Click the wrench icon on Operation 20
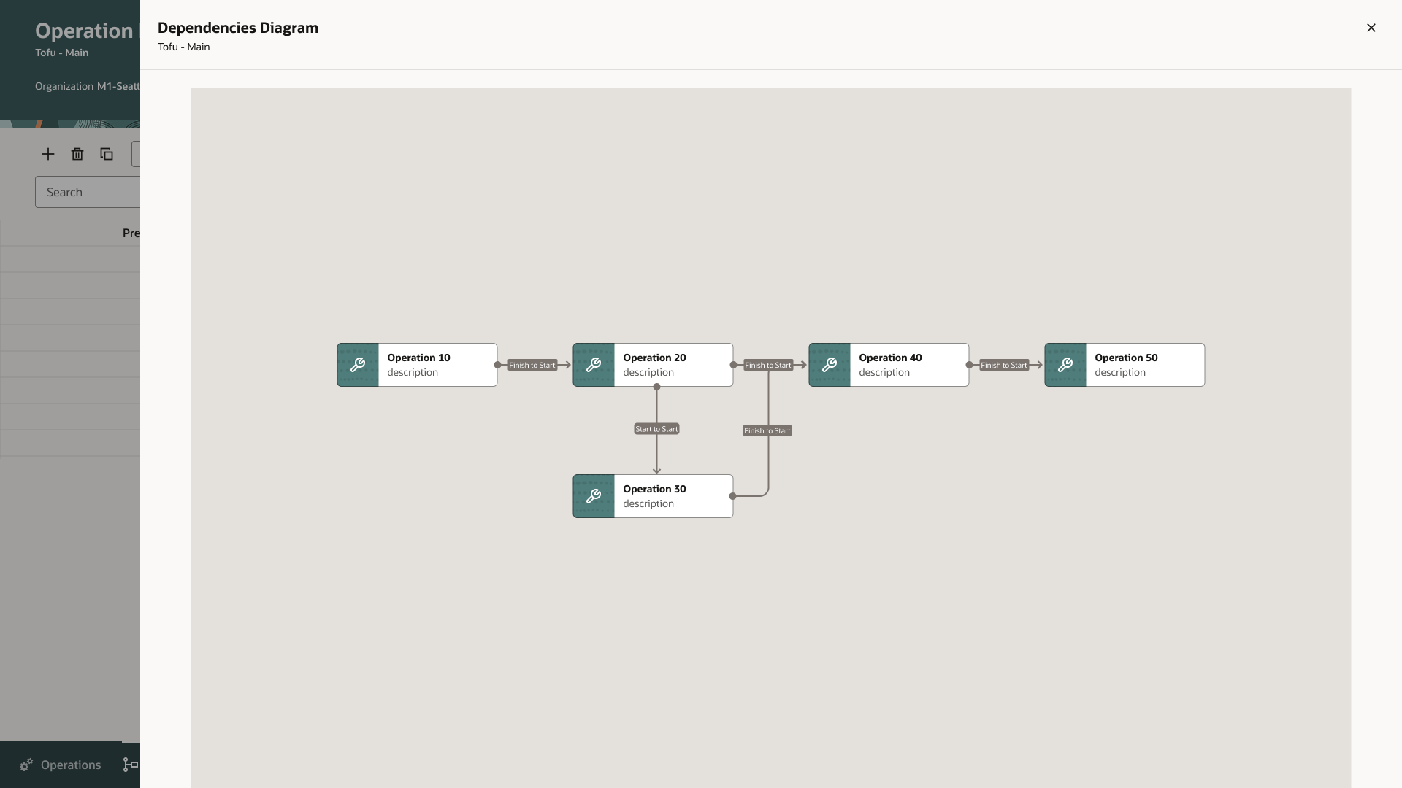 (x=594, y=365)
